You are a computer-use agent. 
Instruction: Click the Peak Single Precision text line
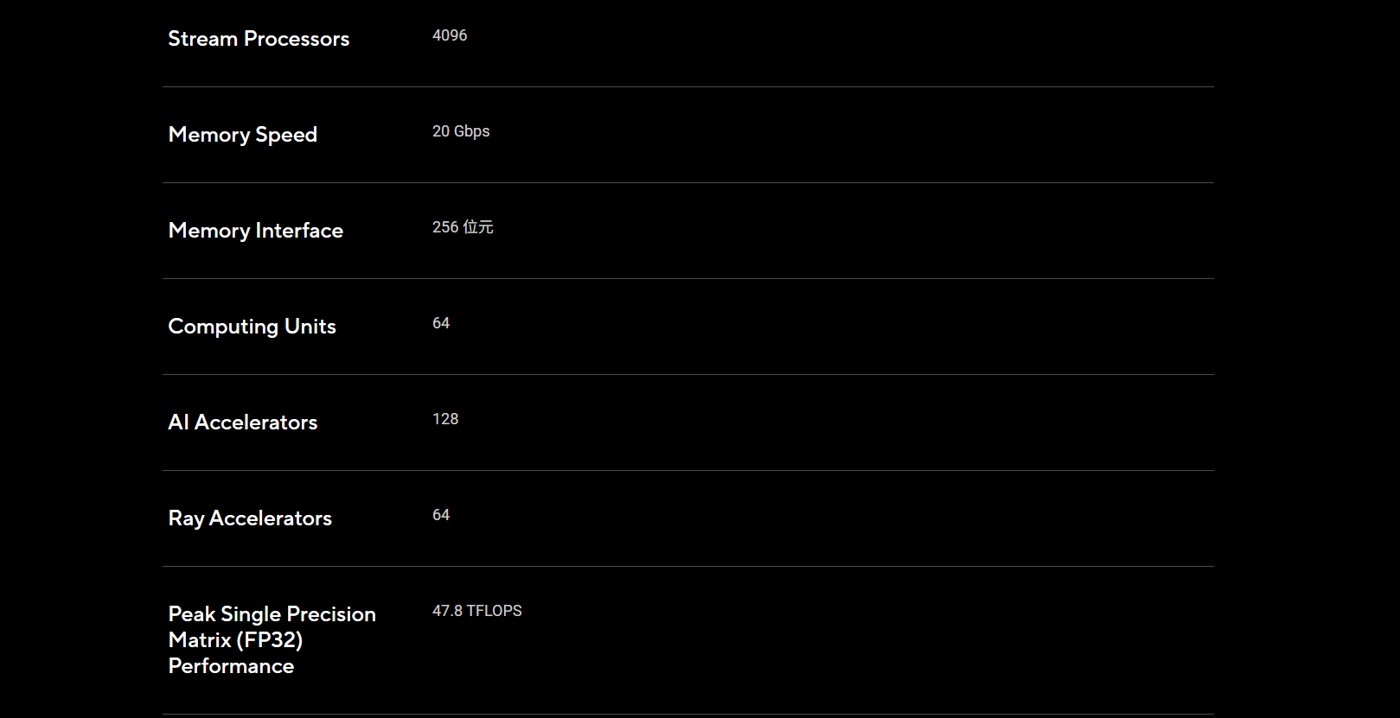pyautogui.click(x=272, y=614)
